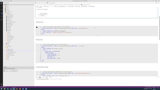
Task: Open the Connections view in activity bar
Action: (1, 3)
